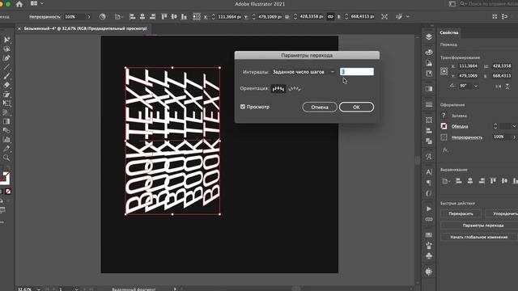Click the Непрозрачность link in Properties panel
Screen dimensions: 518x291
(x=467, y=137)
